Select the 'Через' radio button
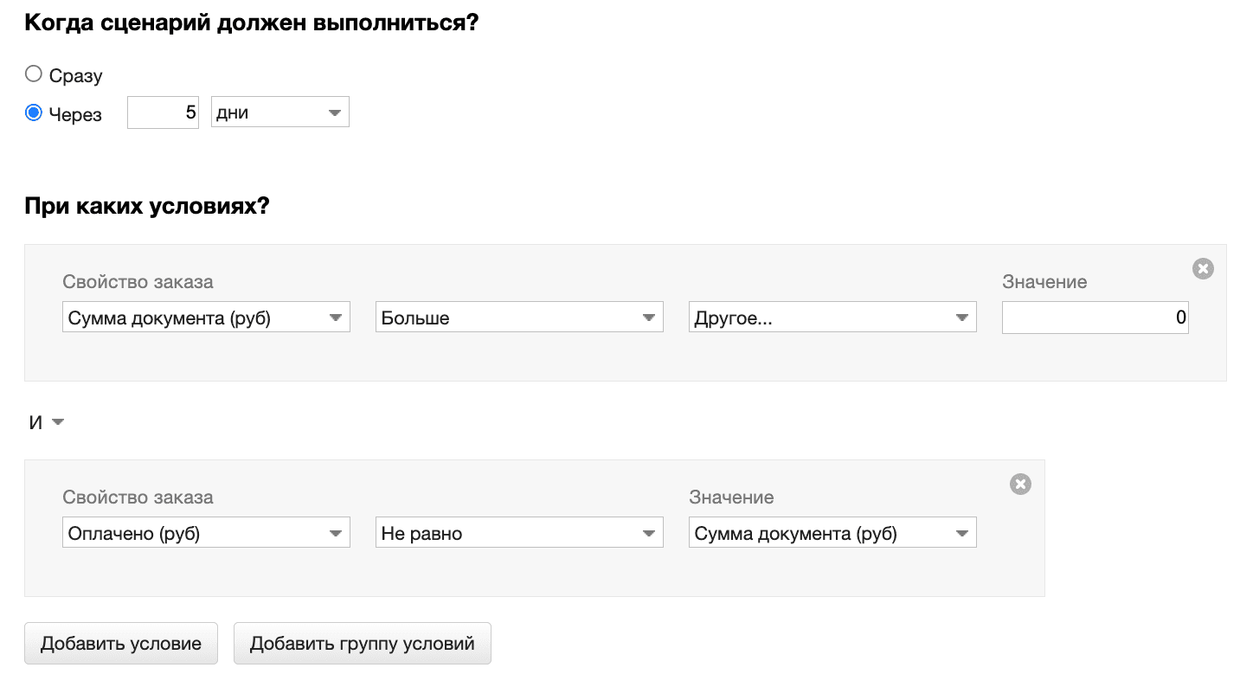 [x=34, y=113]
